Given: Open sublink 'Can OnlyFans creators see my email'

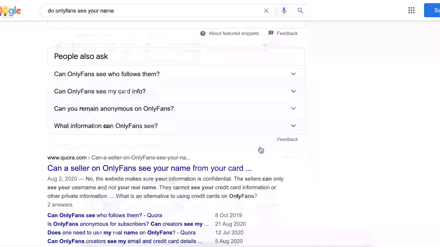Looking at the screenshot, I should (x=125, y=241).
